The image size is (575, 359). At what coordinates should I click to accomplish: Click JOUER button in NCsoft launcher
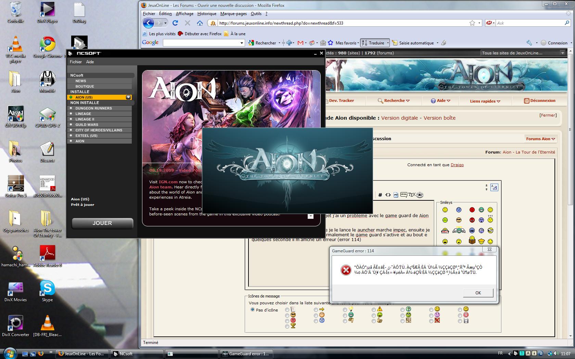[x=102, y=223]
